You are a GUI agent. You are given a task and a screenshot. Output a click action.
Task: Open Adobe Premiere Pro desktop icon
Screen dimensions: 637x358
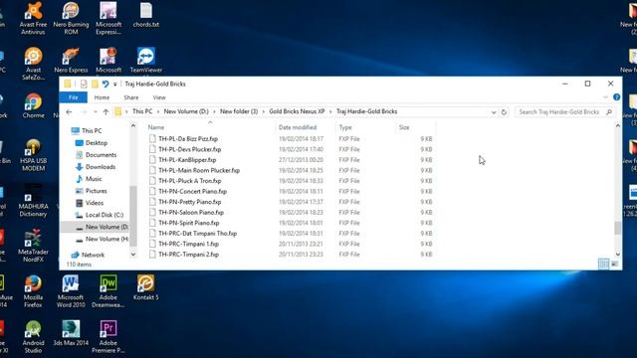(x=108, y=336)
